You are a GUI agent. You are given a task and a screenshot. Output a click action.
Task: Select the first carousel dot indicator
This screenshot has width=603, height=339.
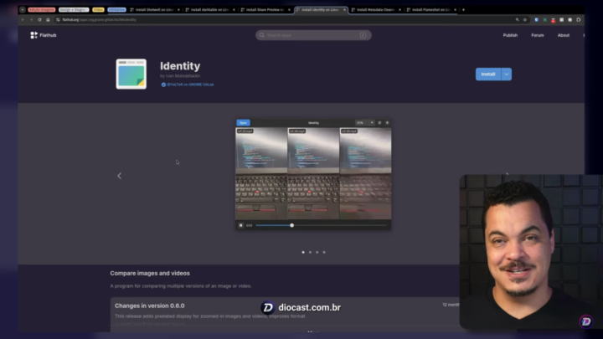pos(303,251)
